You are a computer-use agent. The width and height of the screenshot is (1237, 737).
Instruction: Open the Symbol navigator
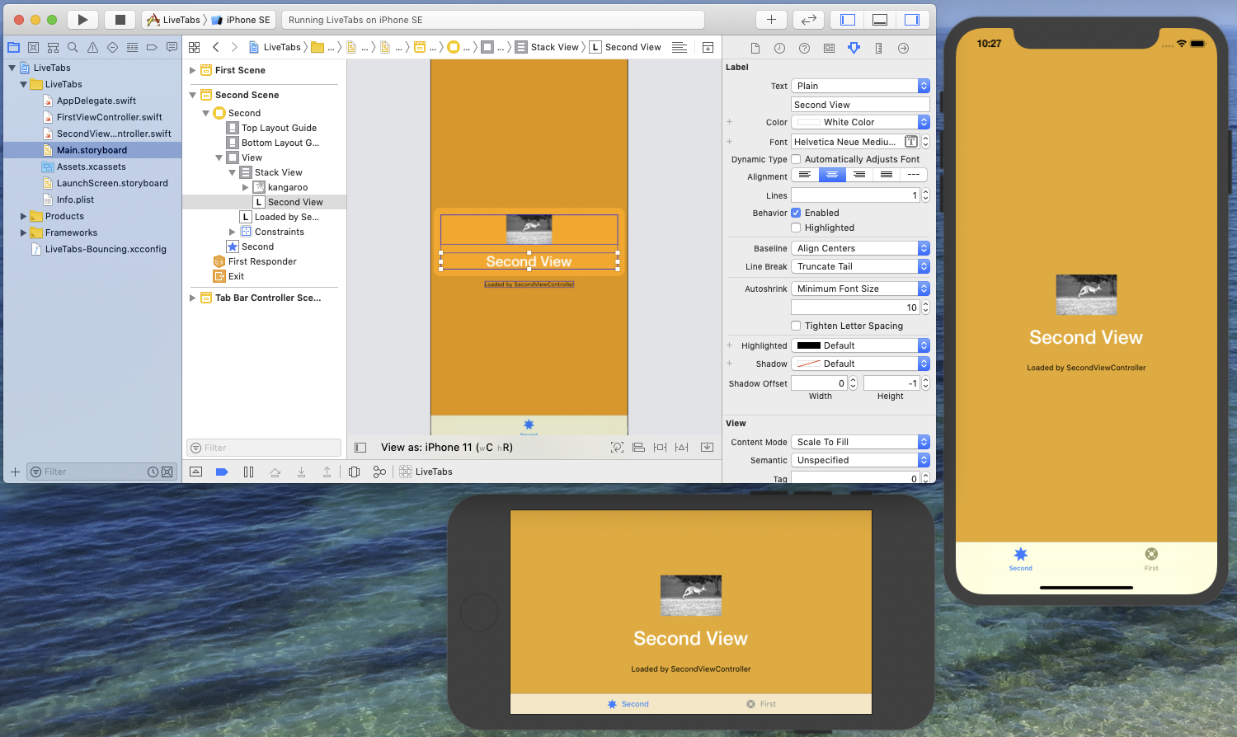(53, 48)
